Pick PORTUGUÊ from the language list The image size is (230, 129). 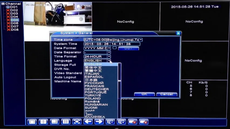(101, 92)
